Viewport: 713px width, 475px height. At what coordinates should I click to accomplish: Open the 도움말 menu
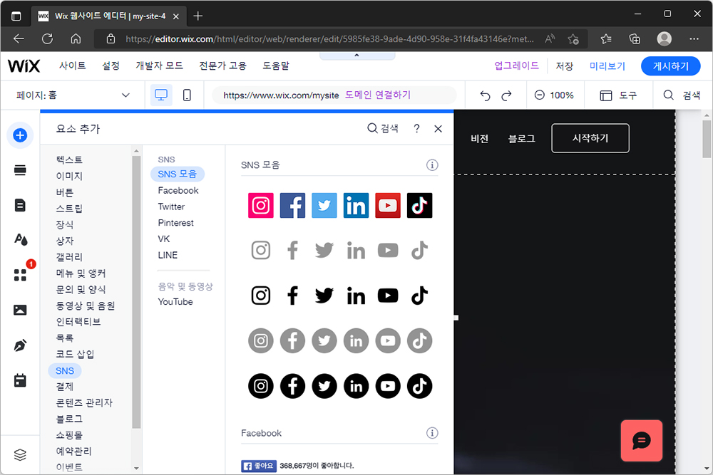point(276,66)
